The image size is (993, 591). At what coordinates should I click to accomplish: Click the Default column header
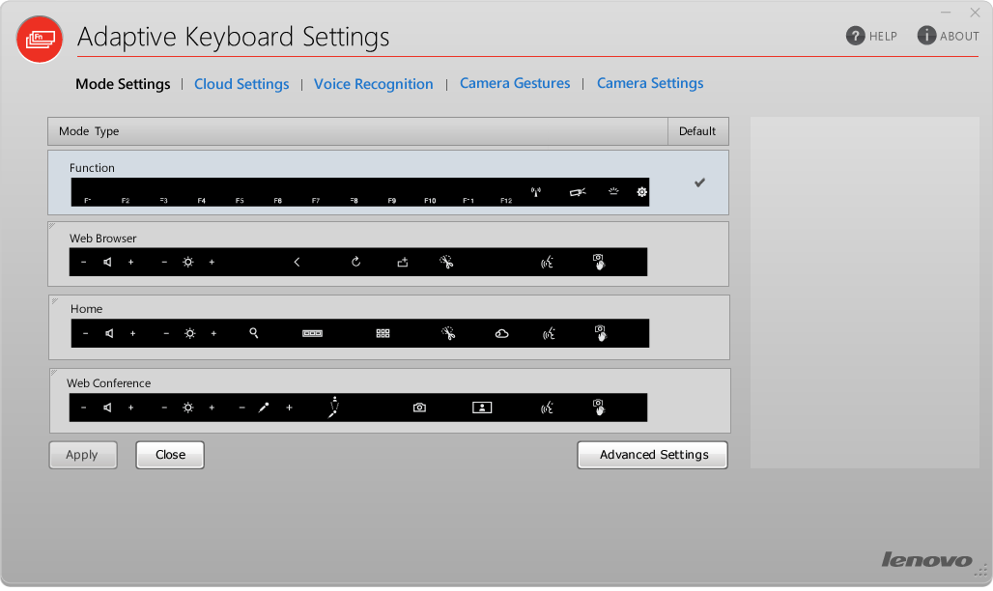pyautogui.click(x=697, y=131)
